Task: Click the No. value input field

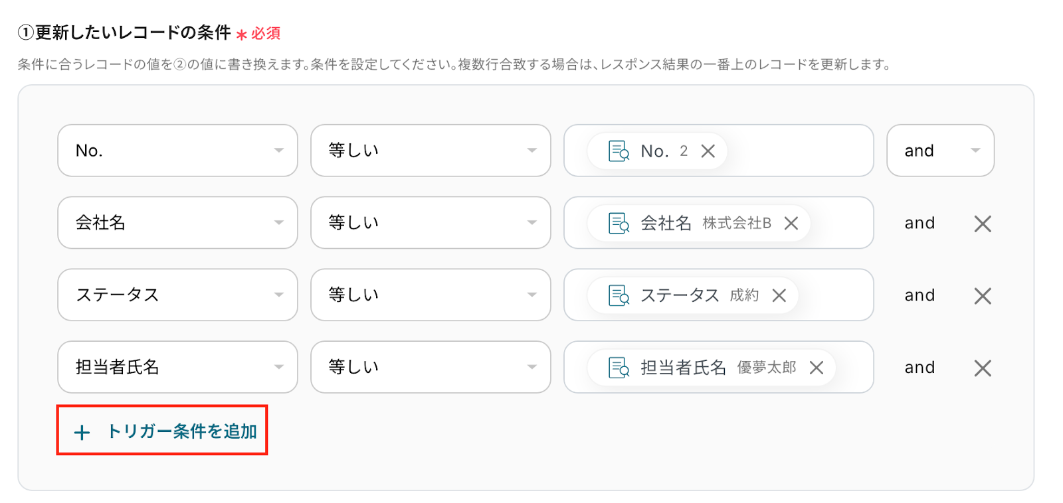Action: 797,151
